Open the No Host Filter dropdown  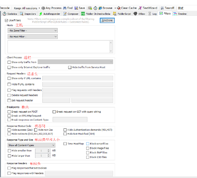point(32,37)
